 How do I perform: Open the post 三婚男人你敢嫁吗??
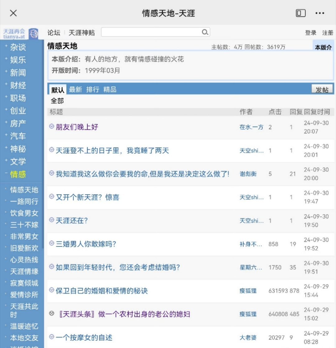[86, 244]
